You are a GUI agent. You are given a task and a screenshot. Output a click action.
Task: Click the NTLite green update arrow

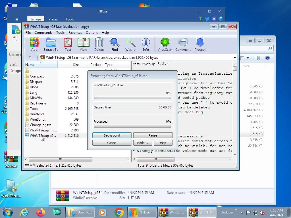[200, 19]
